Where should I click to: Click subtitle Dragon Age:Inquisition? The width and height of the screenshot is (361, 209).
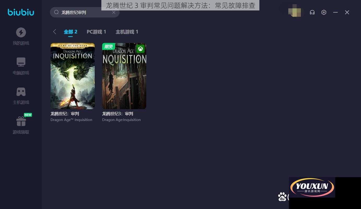tap(121, 120)
